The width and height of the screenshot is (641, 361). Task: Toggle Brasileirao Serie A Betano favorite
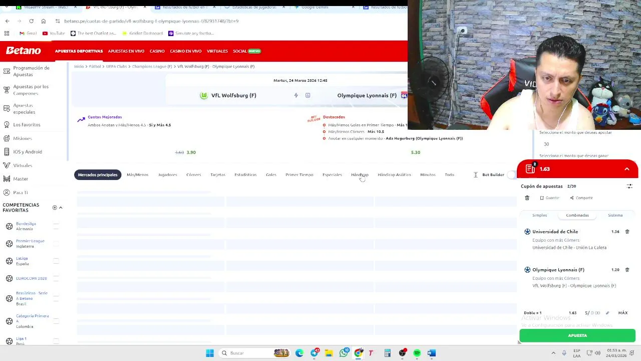(56, 298)
